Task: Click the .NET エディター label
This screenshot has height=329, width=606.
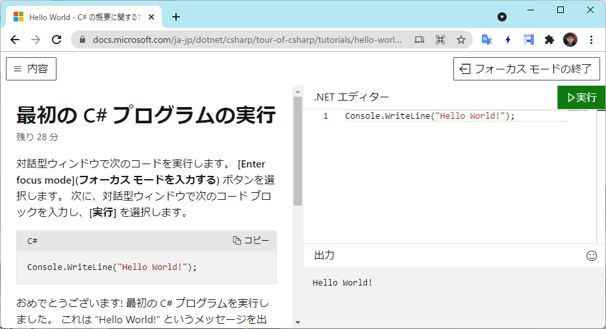Action: tap(351, 97)
